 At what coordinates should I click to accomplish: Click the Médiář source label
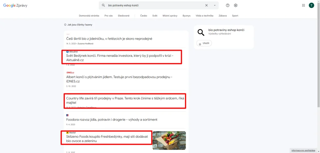(x=71, y=133)
